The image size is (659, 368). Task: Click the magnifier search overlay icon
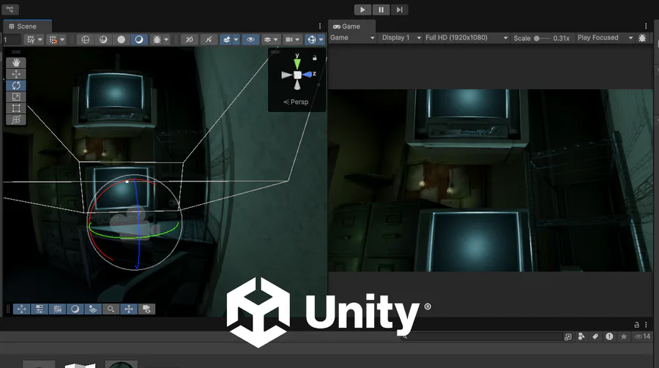(x=111, y=309)
